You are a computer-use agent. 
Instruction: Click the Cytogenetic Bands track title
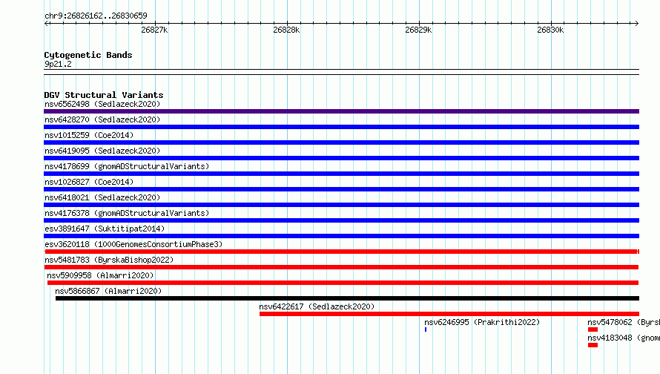[88, 55]
